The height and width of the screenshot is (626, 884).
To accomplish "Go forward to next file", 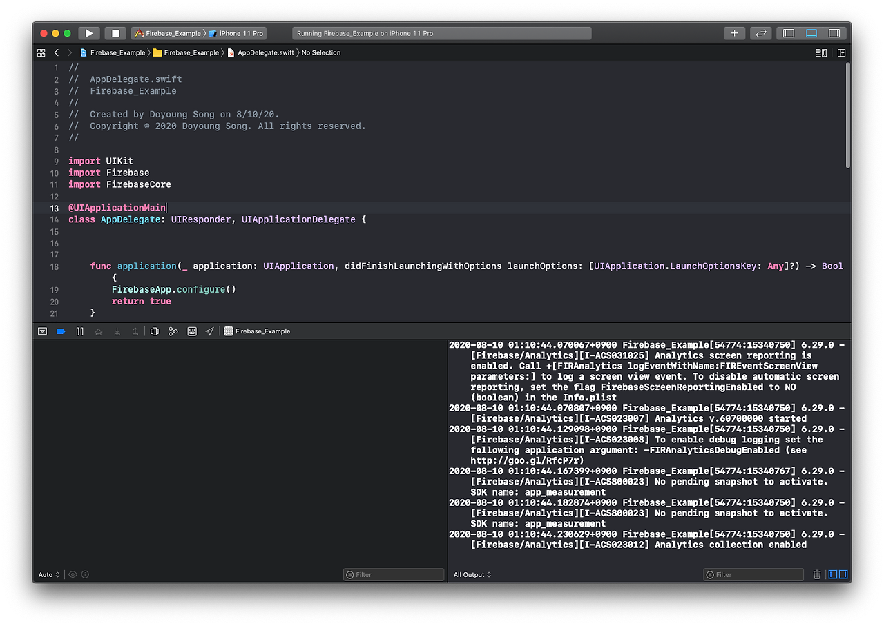I will point(69,52).
